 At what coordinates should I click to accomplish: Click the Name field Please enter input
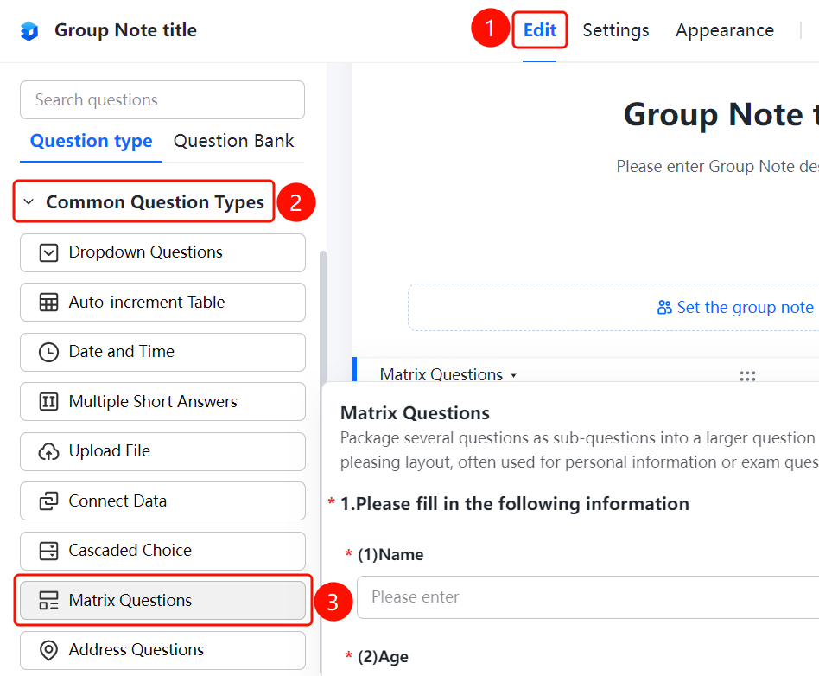tap(587, 597)
